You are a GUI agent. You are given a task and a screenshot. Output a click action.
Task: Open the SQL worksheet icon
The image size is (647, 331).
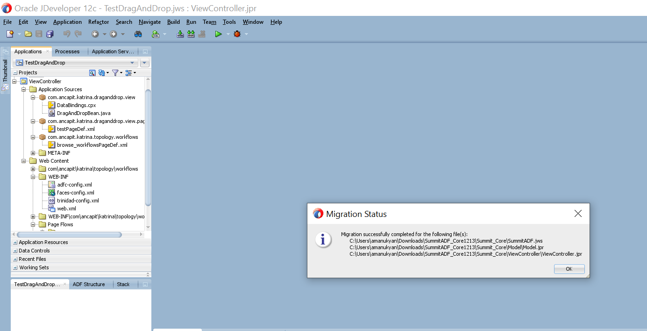pos(156,34)
